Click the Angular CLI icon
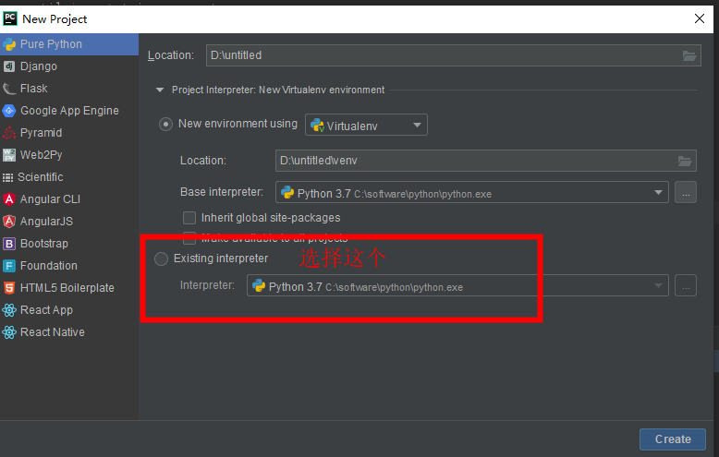This screenshot has width=719, height=457. (x=9, y=199)
